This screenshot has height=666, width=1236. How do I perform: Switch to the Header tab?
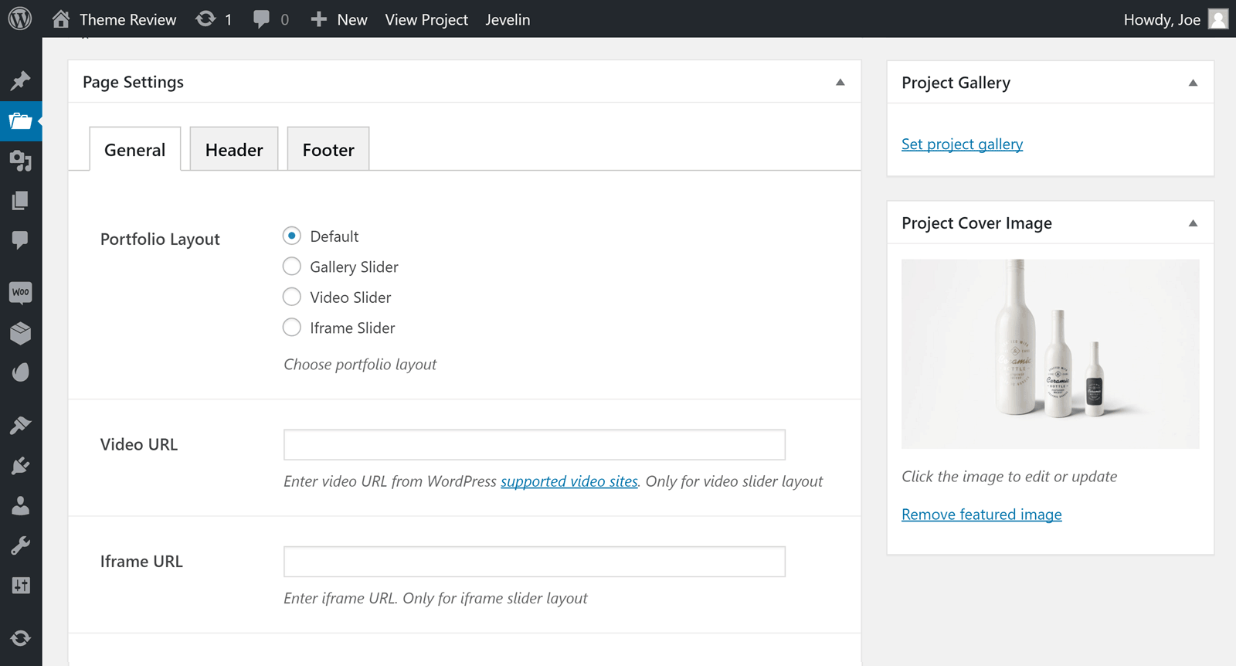(234, 150)
